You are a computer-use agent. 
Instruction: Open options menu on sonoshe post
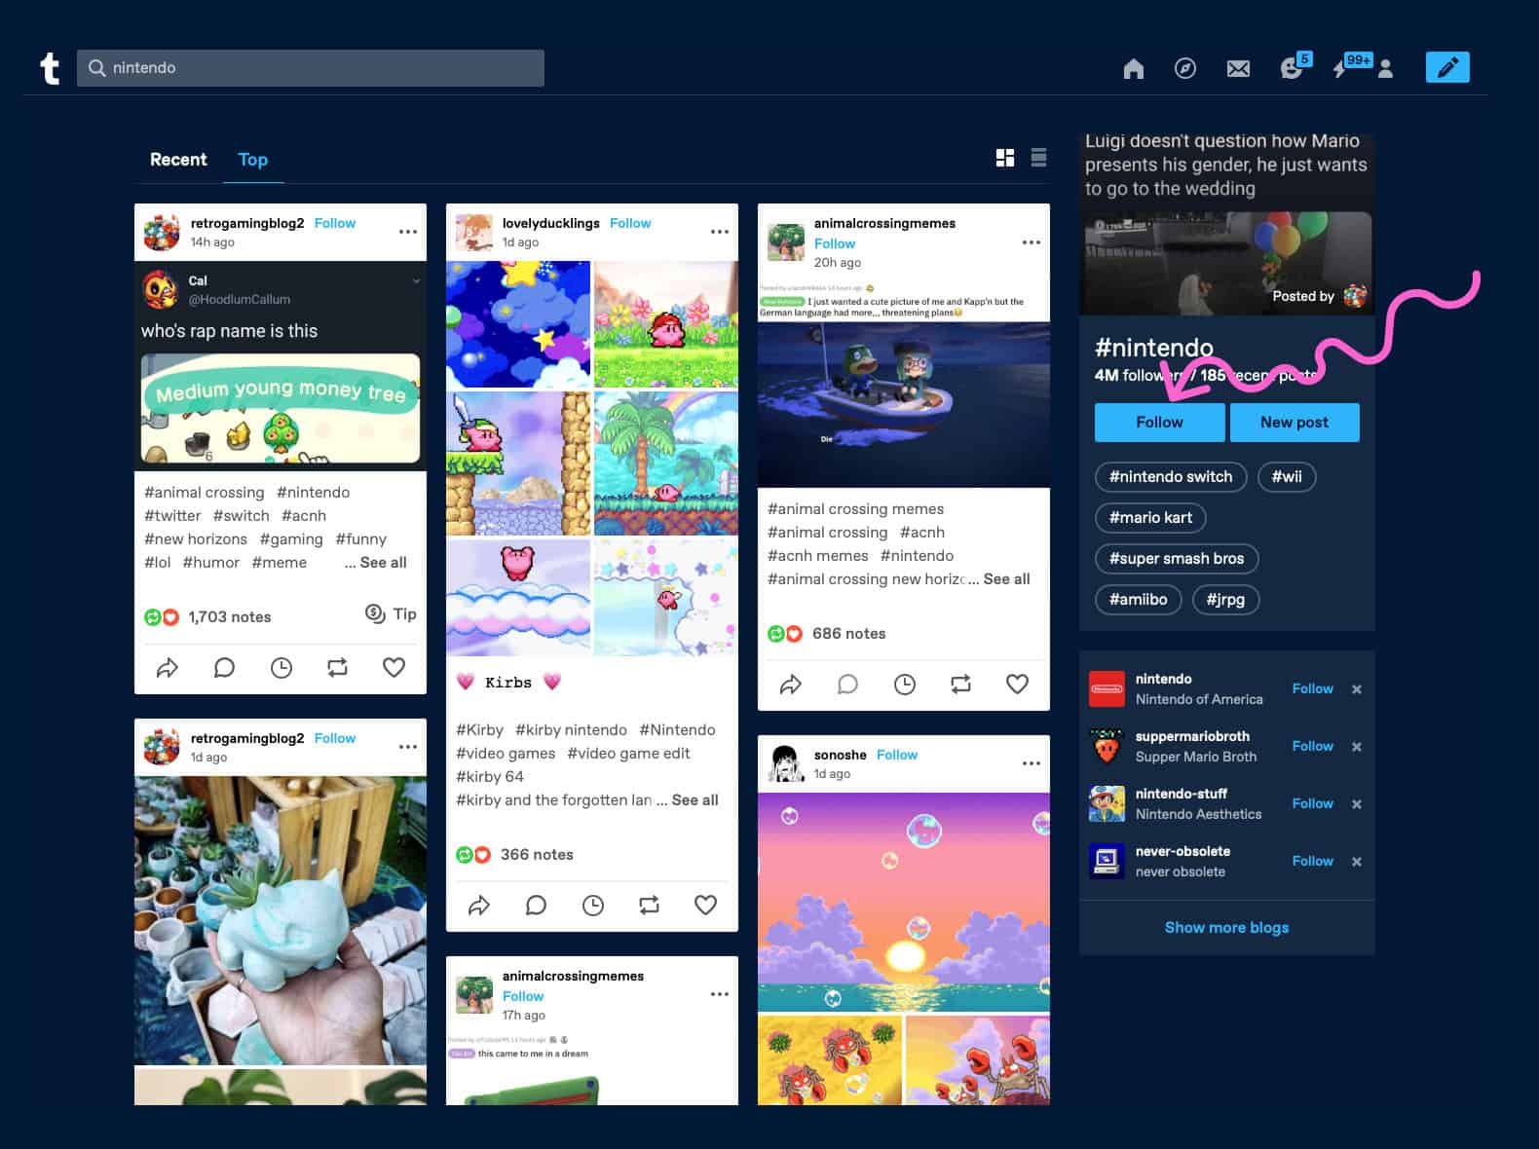coord(1032,763)
